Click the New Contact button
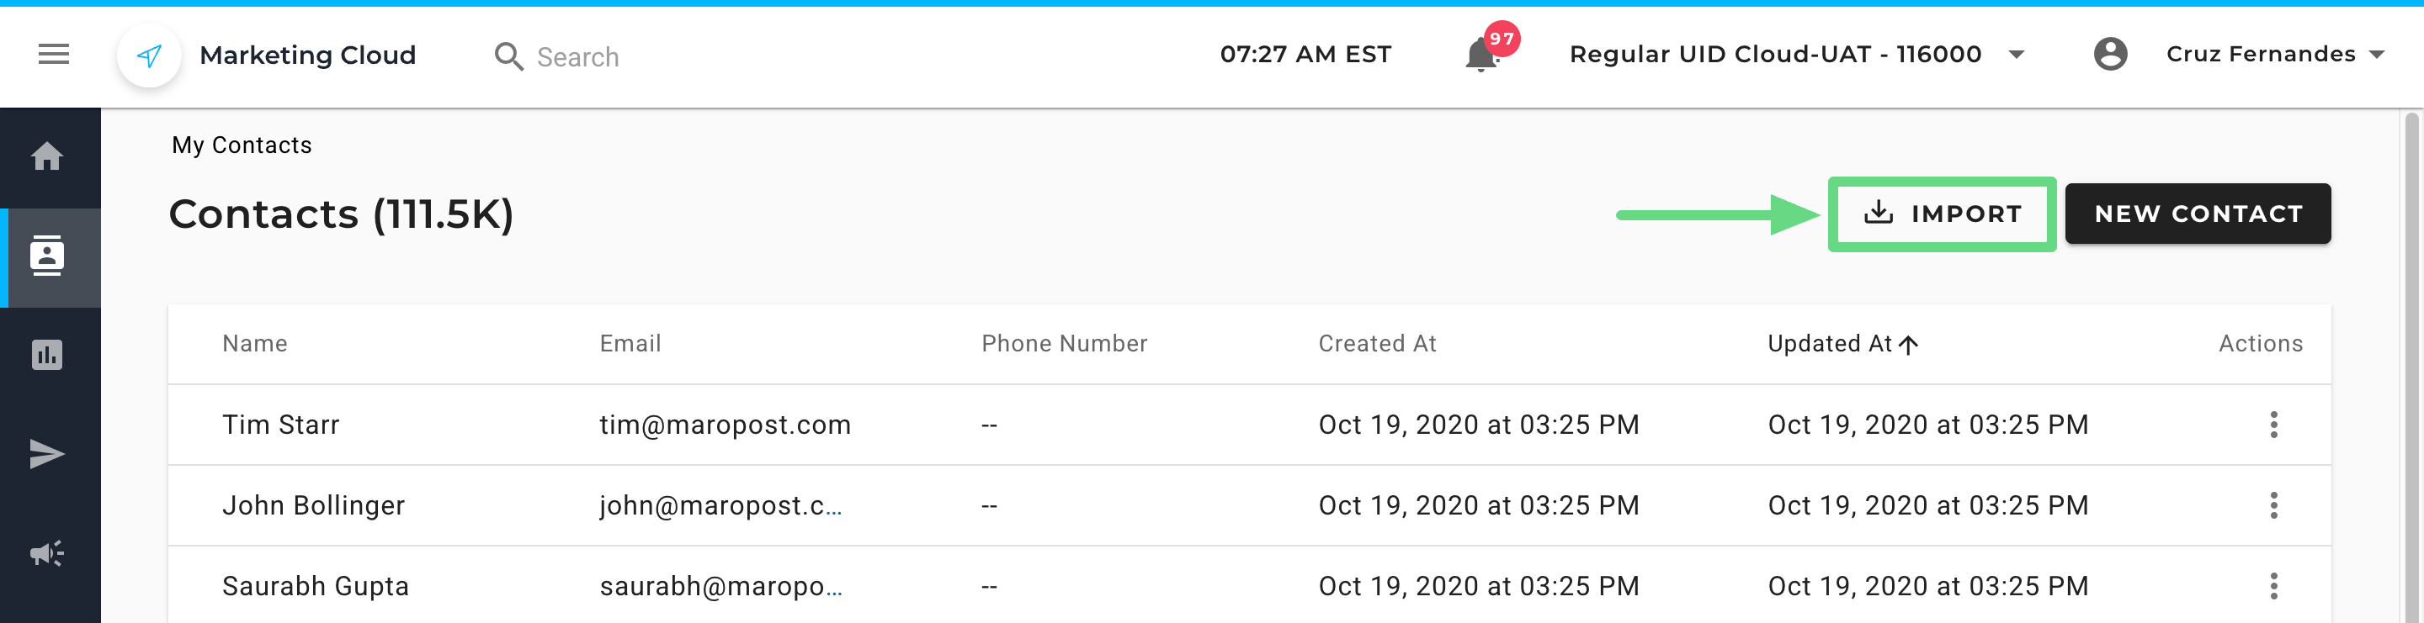The height and width of the screenshot is (623, 2424). 2198,214
